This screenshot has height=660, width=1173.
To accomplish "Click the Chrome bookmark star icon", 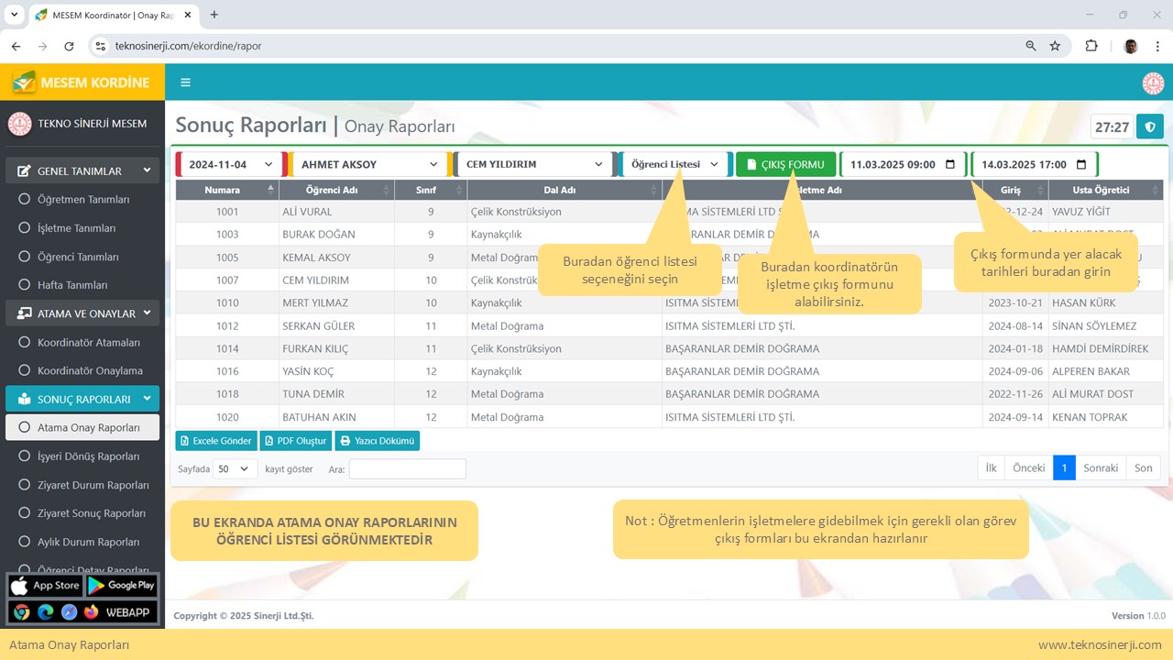I will (x=1055, y=46).
